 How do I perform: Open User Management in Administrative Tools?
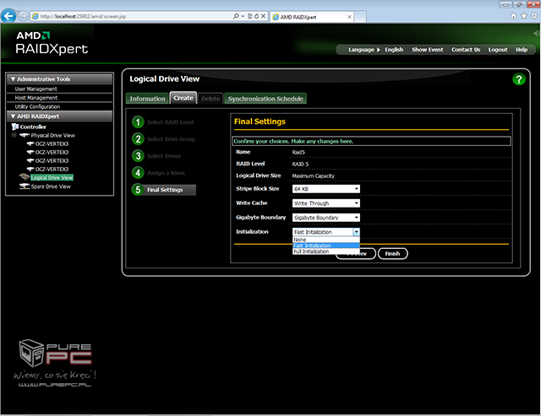36,89
